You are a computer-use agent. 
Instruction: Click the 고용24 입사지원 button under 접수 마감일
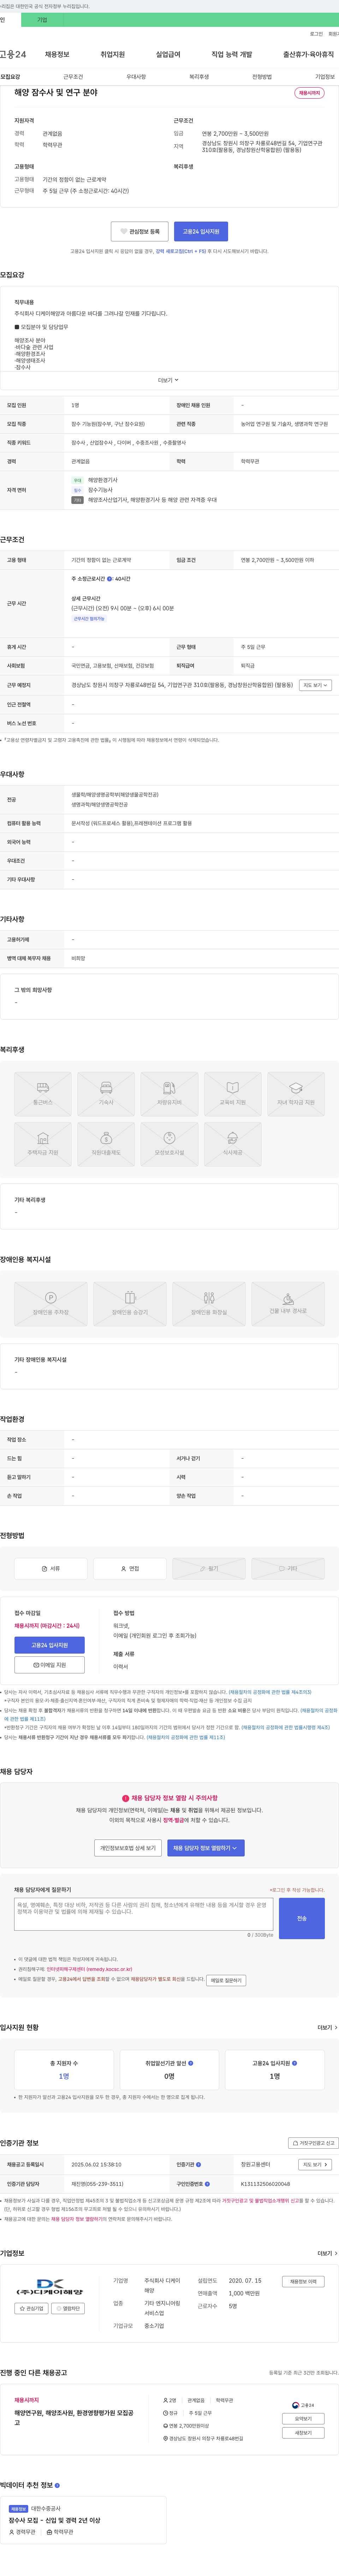(x=49, y=1645)
